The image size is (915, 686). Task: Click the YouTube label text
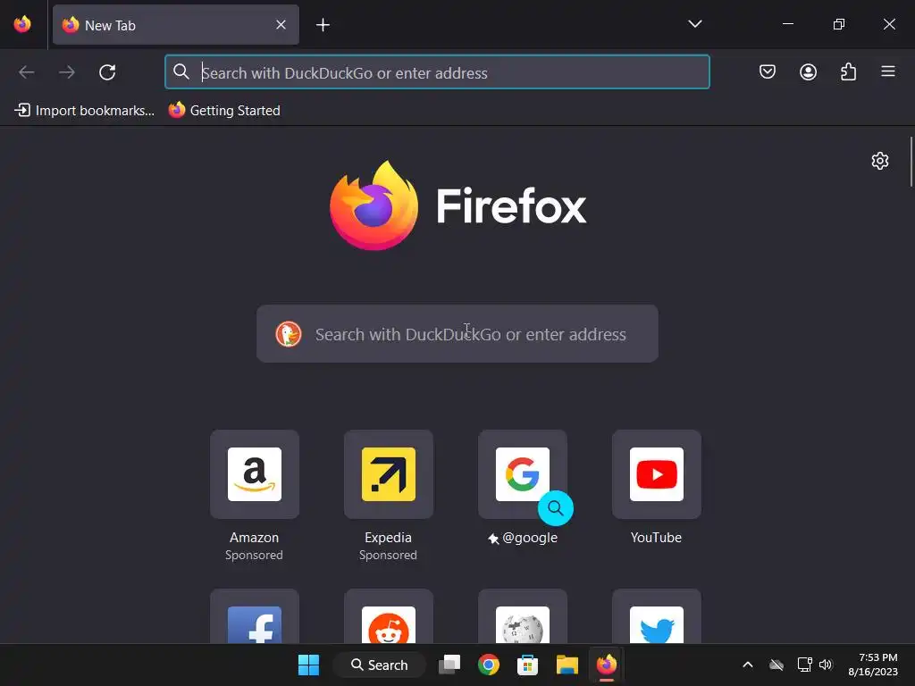click(x=656, y=537)
